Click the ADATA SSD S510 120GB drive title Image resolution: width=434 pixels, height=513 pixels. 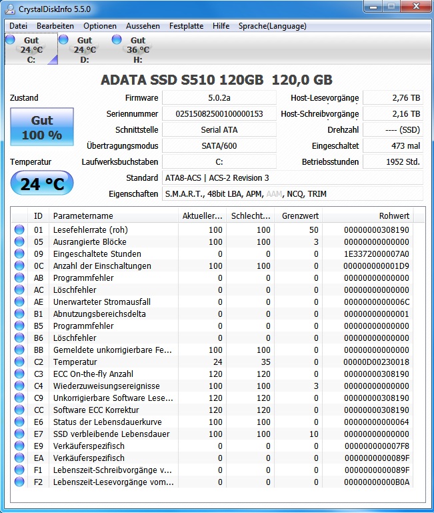pos(217,80)
